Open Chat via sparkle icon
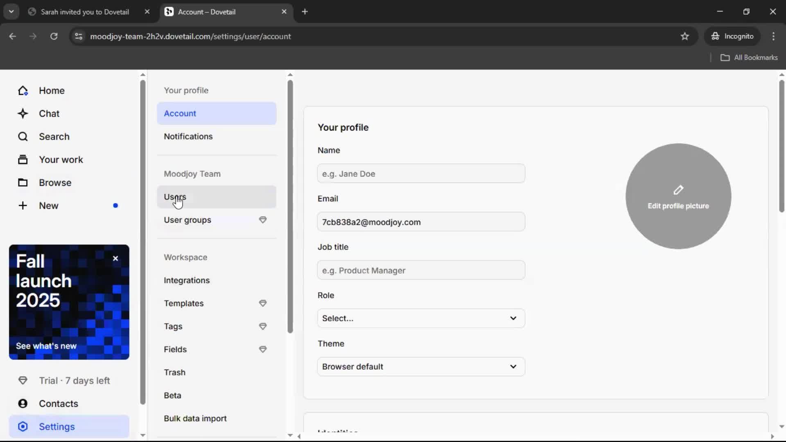 (23, 113)
